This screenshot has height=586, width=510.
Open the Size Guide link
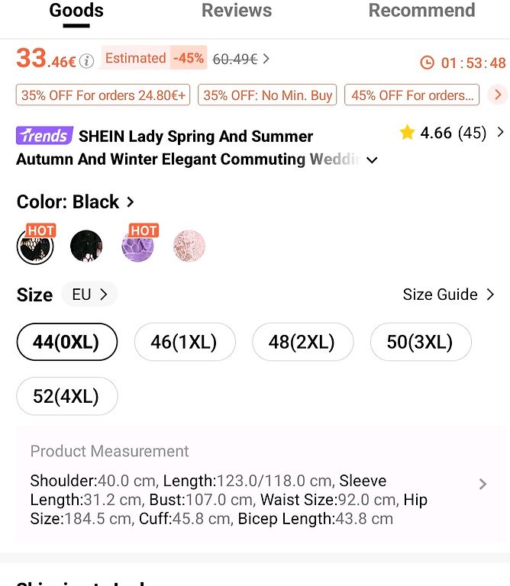click(x=449, y=295)
